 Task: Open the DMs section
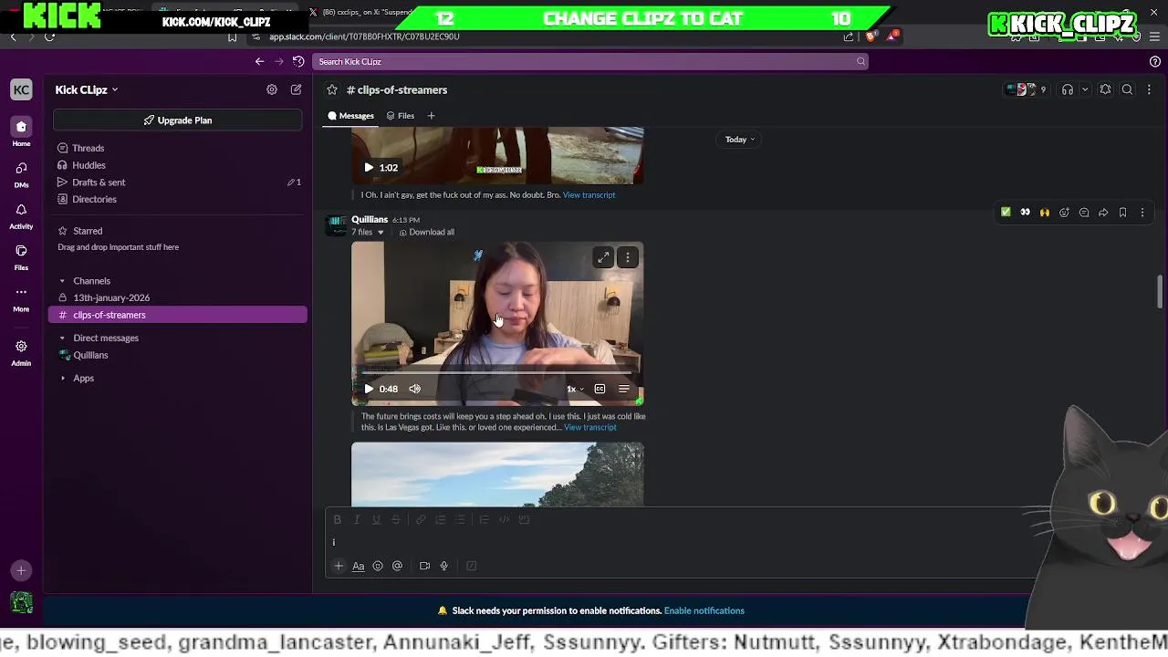click(21, 173)
